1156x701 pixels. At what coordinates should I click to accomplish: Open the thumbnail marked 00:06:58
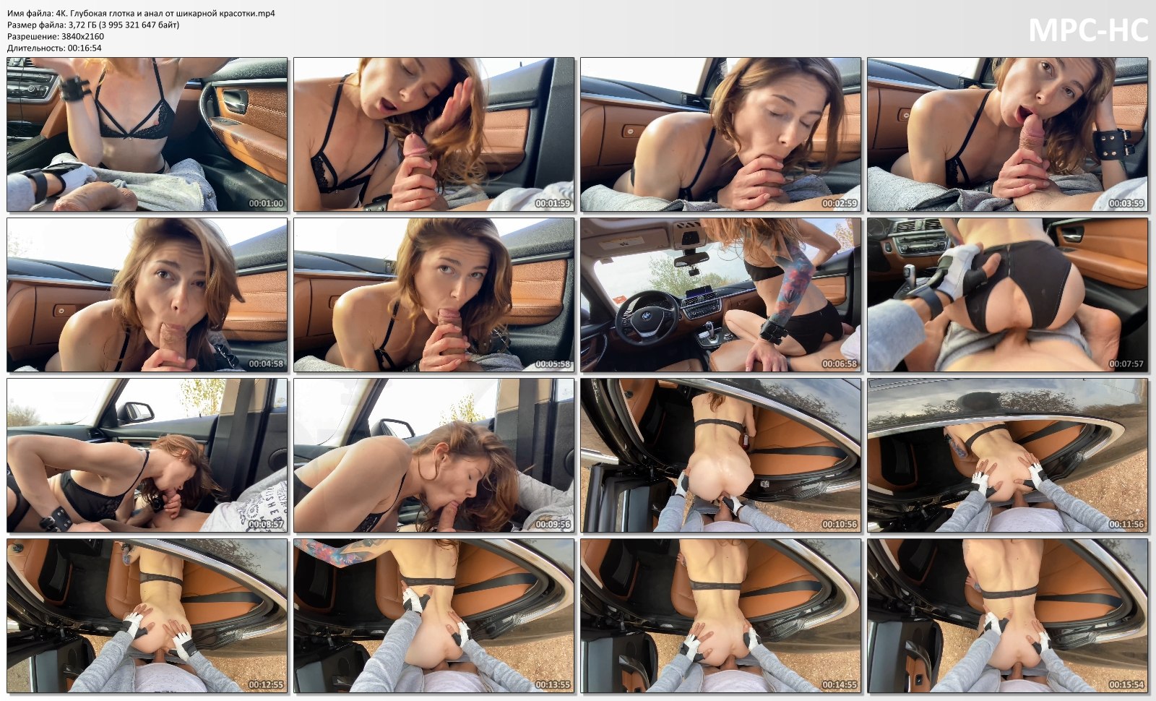(720, 295)
